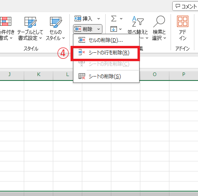The width and height of the screenshot is (198, 196).
Task: Expand the 削除 dropdown arrow
Action: (98, 29)
